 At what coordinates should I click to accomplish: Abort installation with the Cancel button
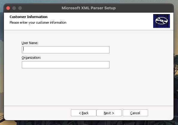135,113
